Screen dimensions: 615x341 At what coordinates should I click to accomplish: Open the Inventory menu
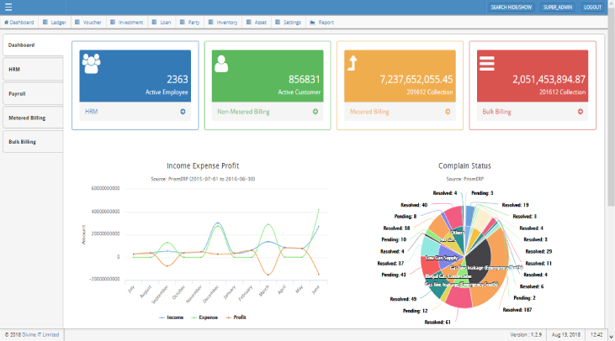[221, 22]
